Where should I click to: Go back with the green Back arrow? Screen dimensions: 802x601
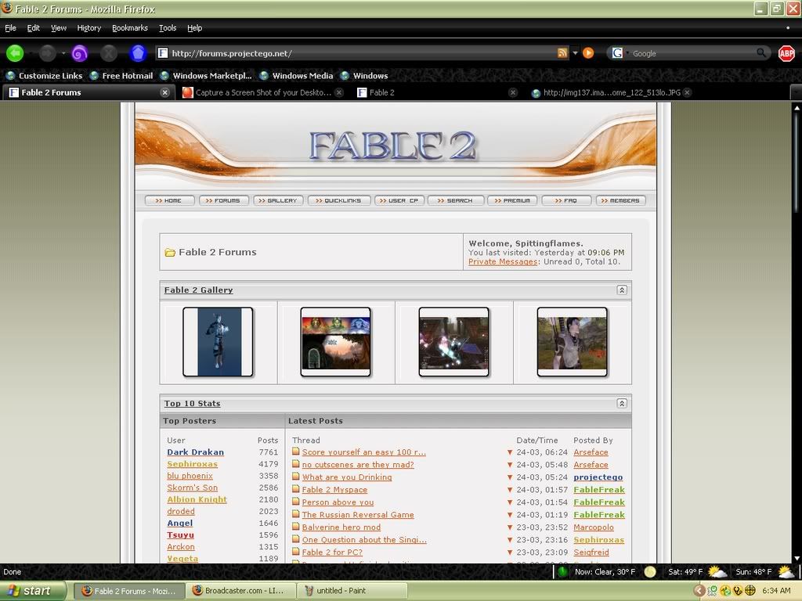15,53
